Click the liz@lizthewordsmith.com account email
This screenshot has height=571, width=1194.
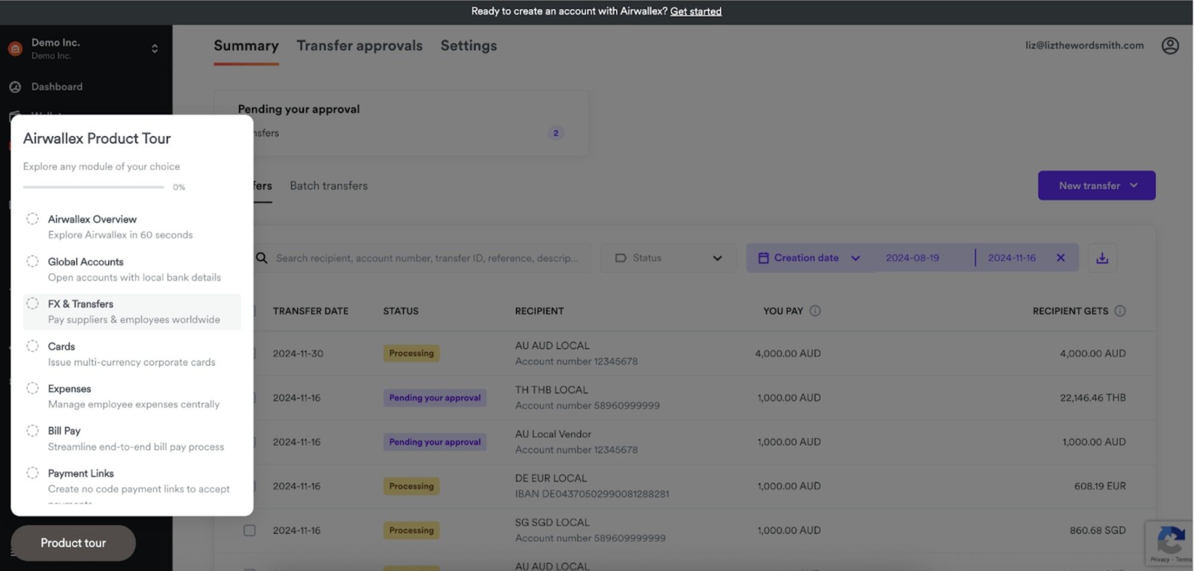pos(1084,45)
